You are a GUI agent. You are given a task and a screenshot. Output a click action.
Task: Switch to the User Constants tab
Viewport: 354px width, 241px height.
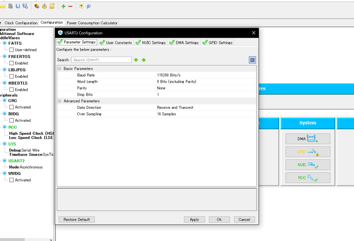pyautogui.click(x=116, y=42)
